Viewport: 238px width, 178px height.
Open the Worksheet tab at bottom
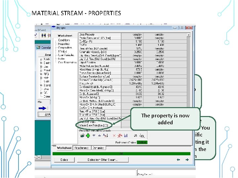click(64, 148)
